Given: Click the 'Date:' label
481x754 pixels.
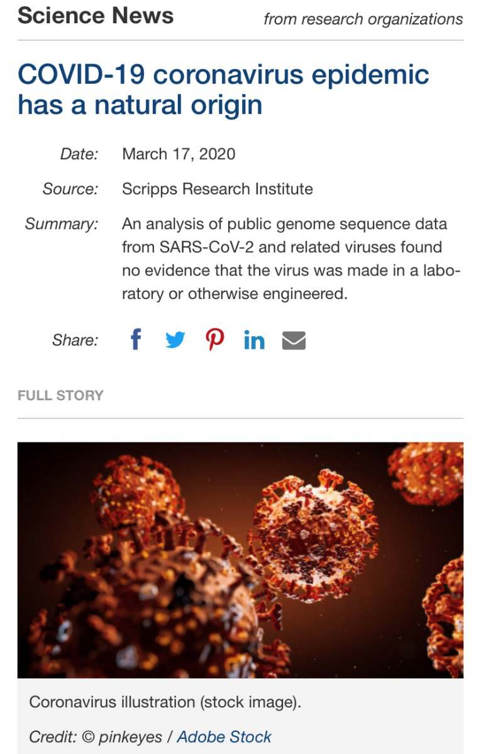Looking at the screenshot, I should coord(79,154).
